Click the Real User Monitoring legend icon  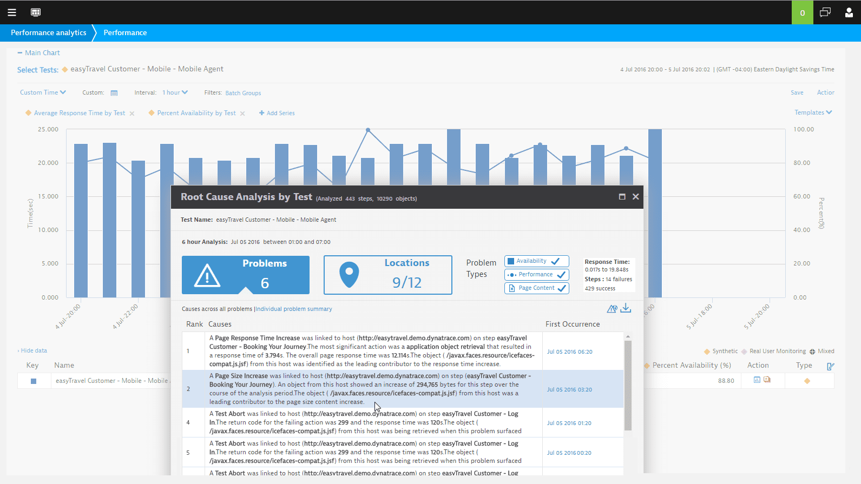744,352
